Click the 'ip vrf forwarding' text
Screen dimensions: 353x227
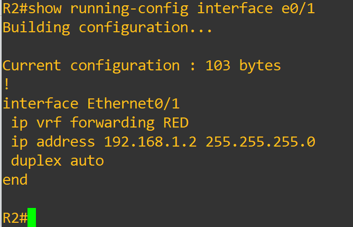point(82,123)
